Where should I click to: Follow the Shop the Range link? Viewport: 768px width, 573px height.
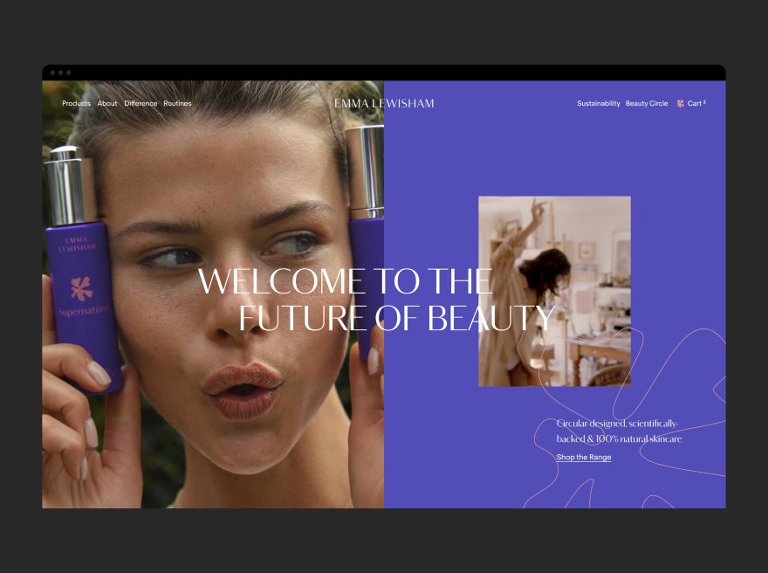(x=584, y=457)
